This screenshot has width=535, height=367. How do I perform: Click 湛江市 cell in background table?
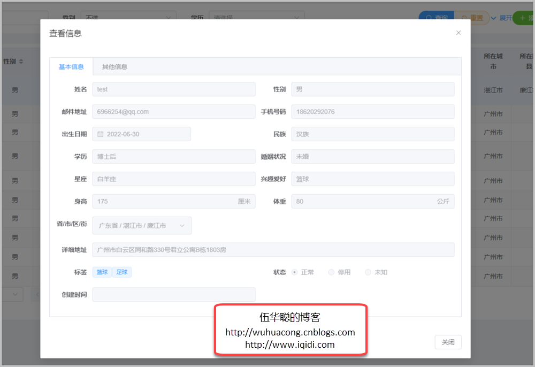pyautogui.click(x=493, y=90)
